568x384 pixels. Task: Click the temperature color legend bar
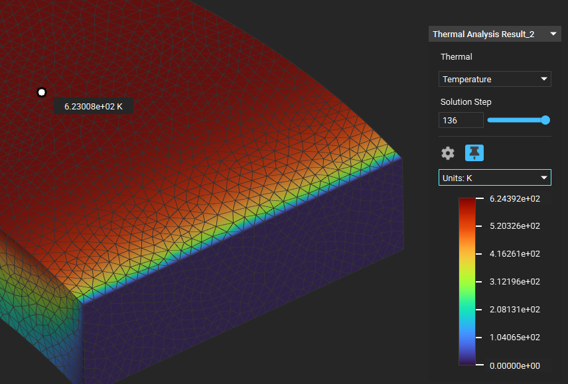[x=467, y=281]
